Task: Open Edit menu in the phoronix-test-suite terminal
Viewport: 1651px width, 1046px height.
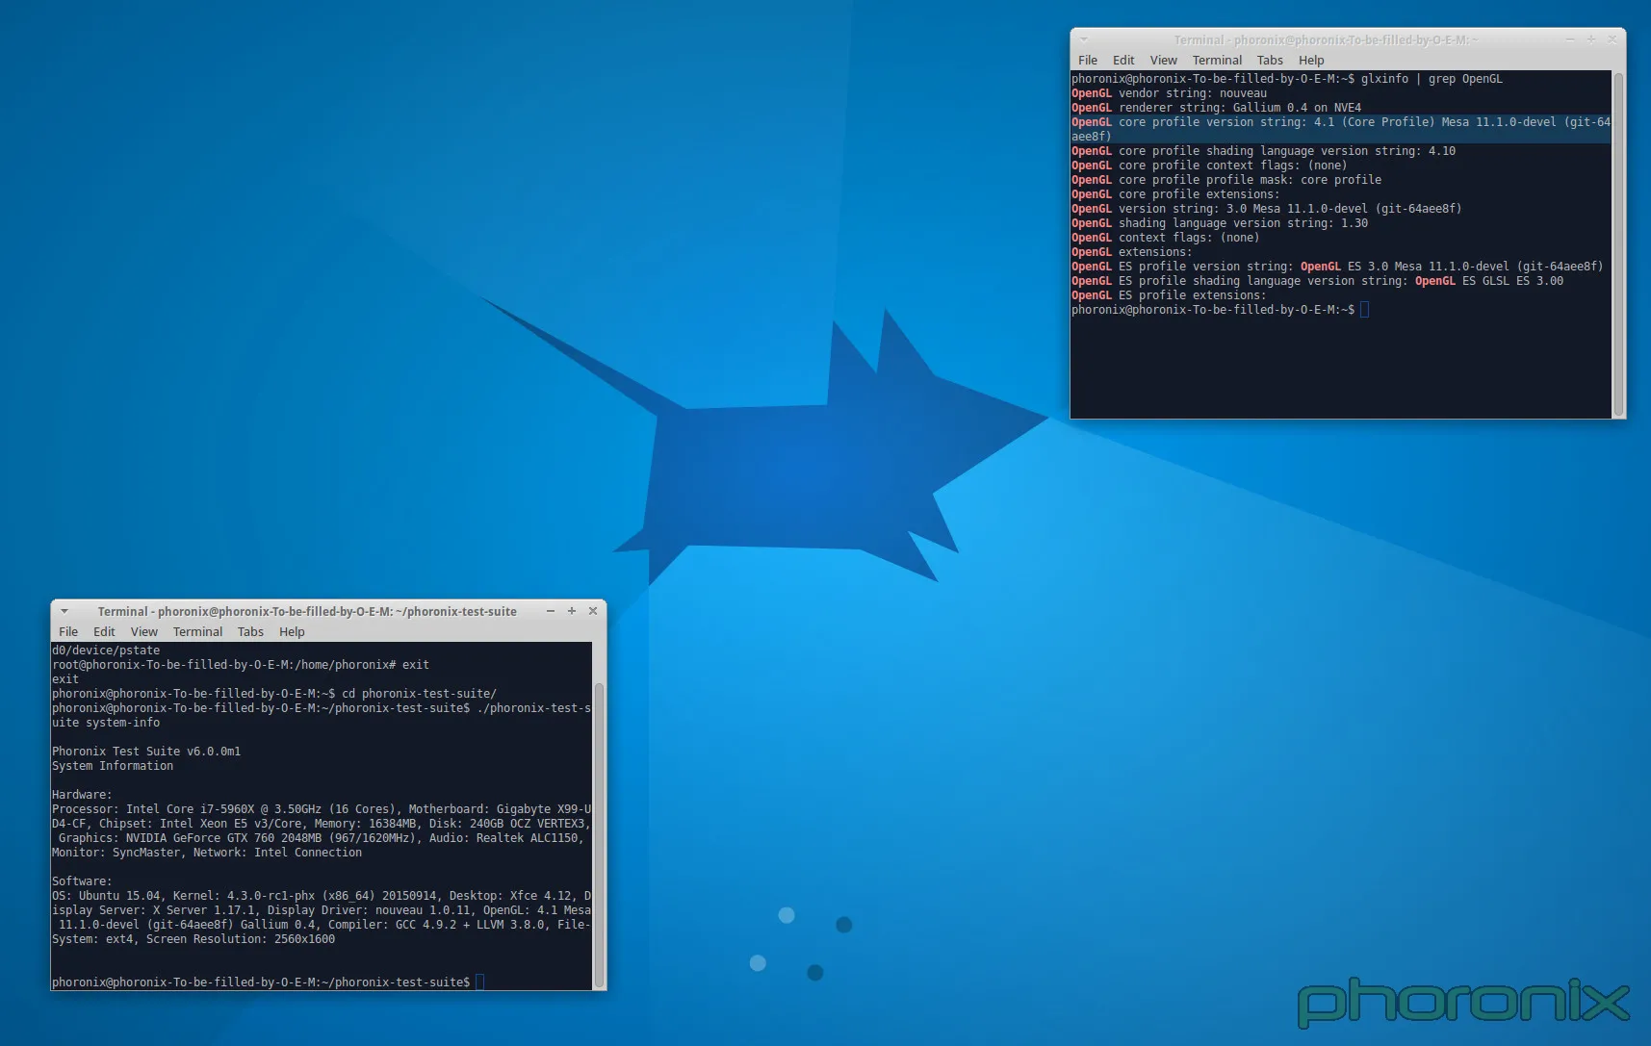Action: 104,632
